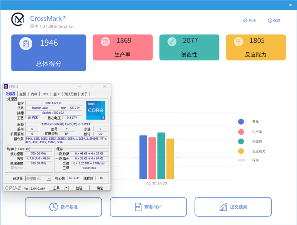Image resolution: width=297 pixels, height=225 pixels.
Task: Click the 修订 field showing C0
Action: (100, 134)
